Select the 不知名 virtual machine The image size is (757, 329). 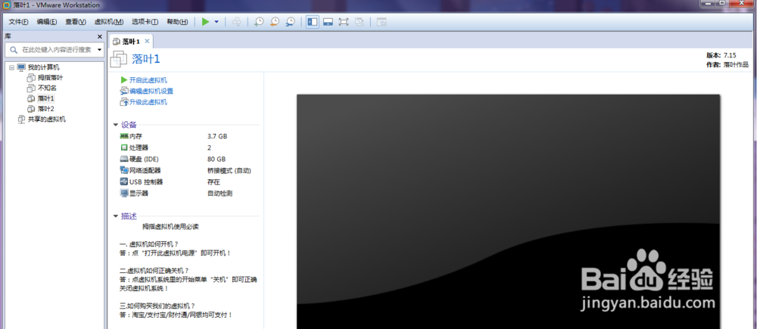pyautogui.click(x=47, y=88)
